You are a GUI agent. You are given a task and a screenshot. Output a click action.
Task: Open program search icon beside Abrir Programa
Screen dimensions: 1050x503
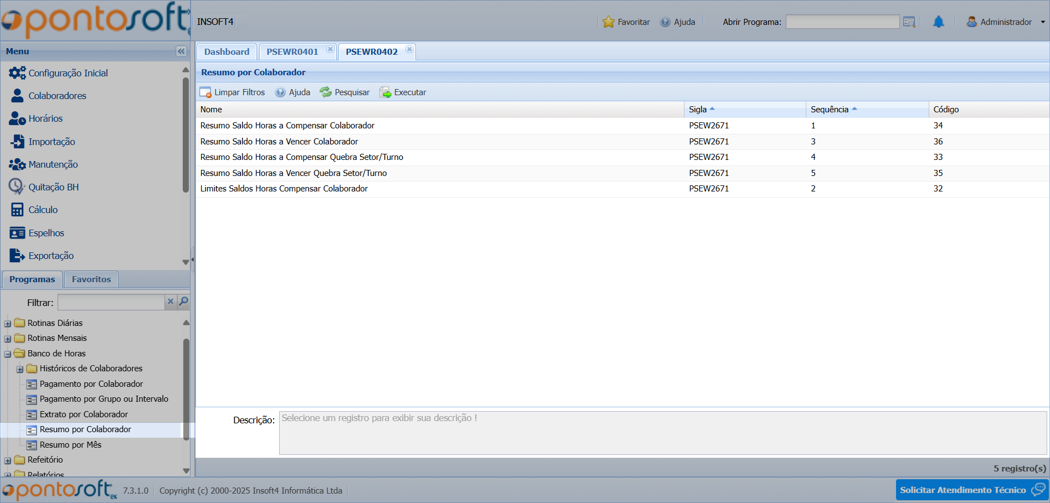pos(909,22)
